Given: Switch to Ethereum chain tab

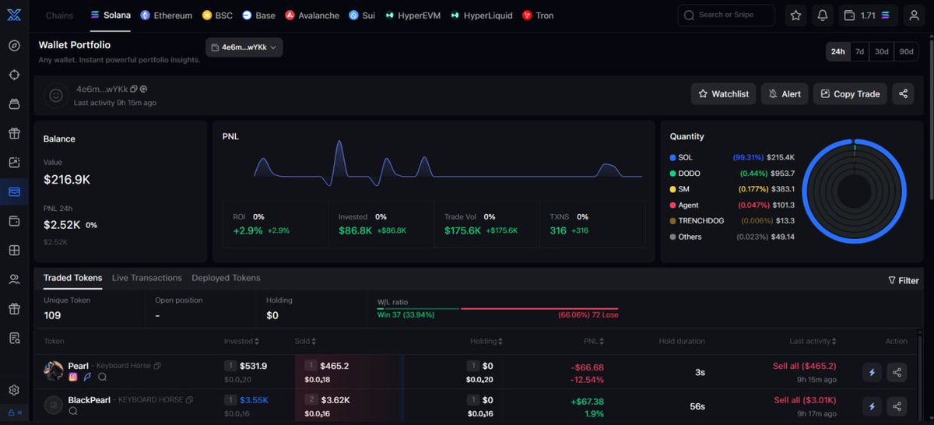Looking at the screenshot, I should pos(166,15).
